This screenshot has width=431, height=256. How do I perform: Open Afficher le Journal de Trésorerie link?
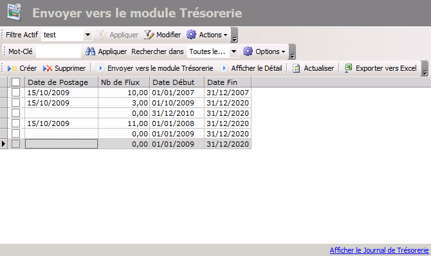tap(379, 250)
